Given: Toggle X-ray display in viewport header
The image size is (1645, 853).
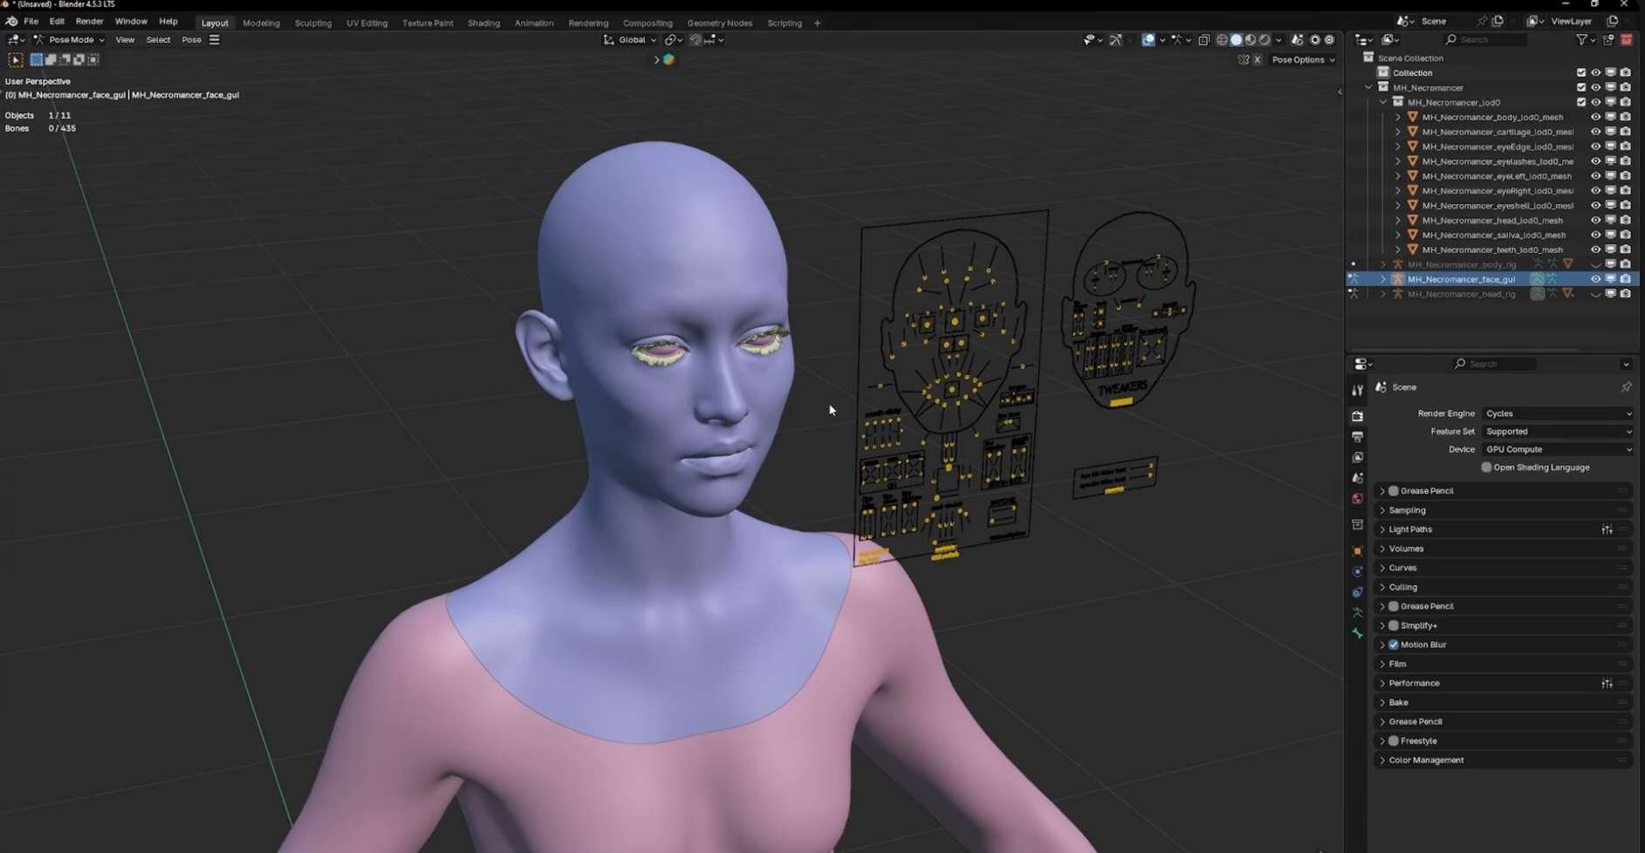Looking at the screenshot, I should [x=1203, y=40].
